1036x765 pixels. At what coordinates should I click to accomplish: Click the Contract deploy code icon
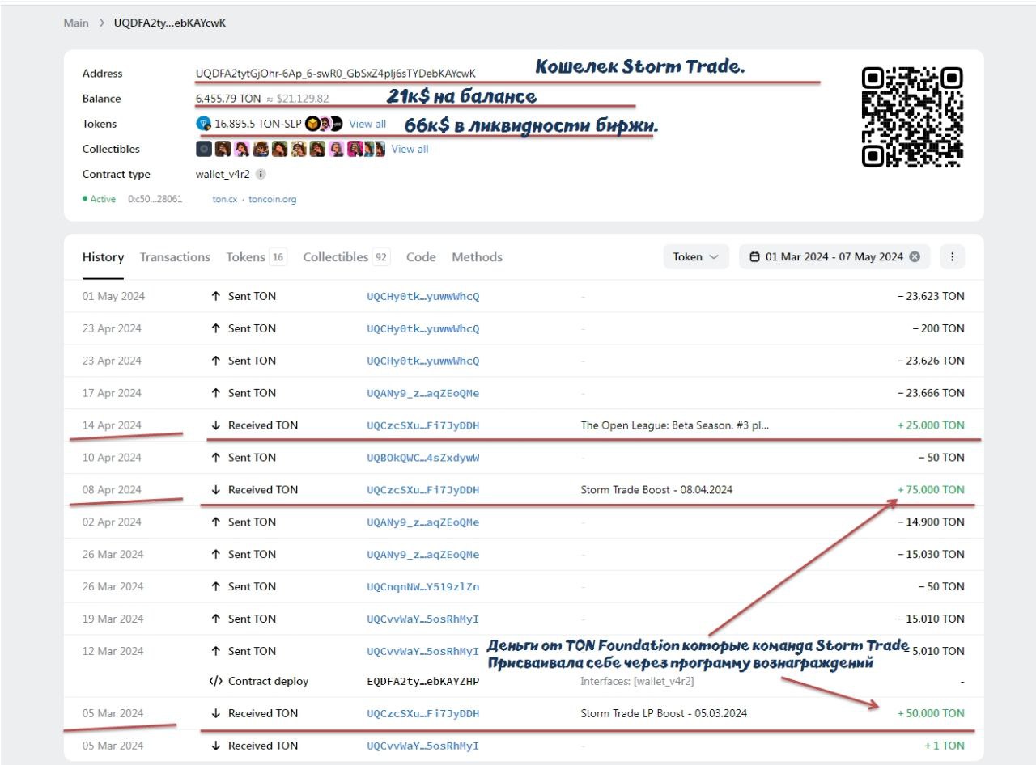click(x=215, y=682)
